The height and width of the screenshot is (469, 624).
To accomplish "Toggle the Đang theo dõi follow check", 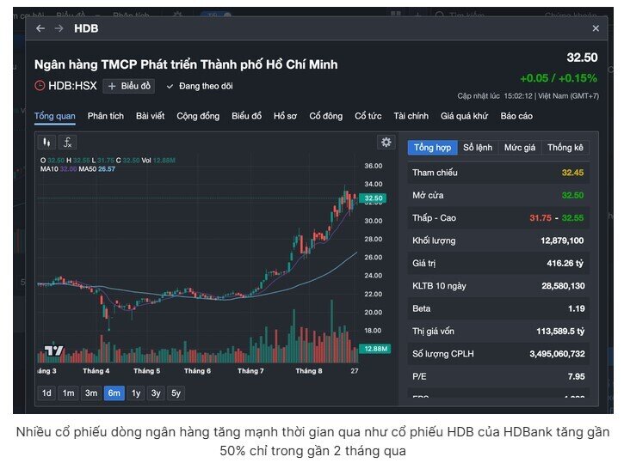I will click(200, 86).
